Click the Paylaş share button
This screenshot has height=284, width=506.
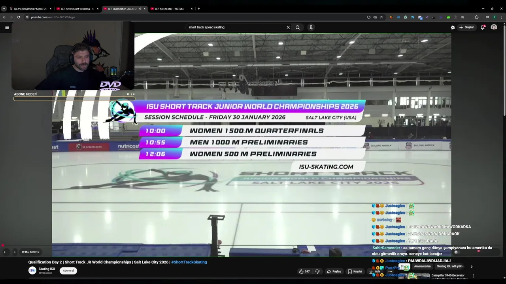click(x=334, y=271)
